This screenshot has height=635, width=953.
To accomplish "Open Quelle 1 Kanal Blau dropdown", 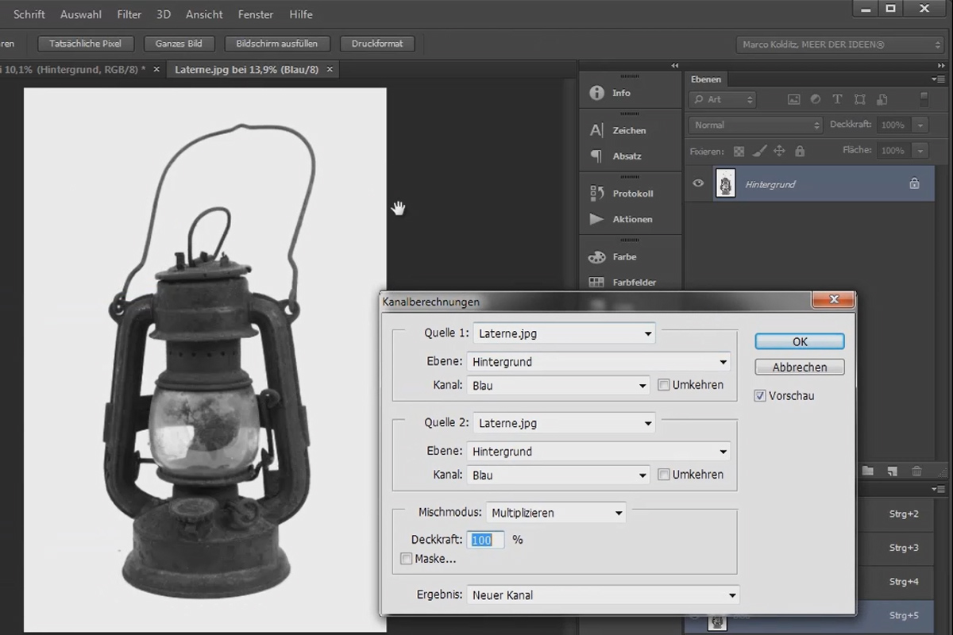I will (x=559, y=386).
